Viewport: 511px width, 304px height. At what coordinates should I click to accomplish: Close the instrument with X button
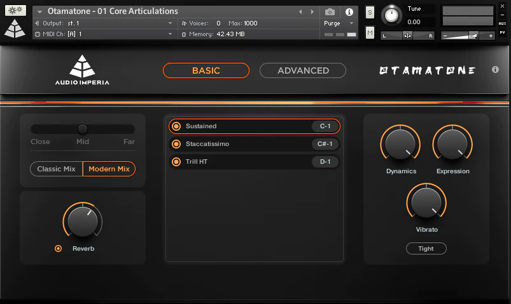coord(502,6)
